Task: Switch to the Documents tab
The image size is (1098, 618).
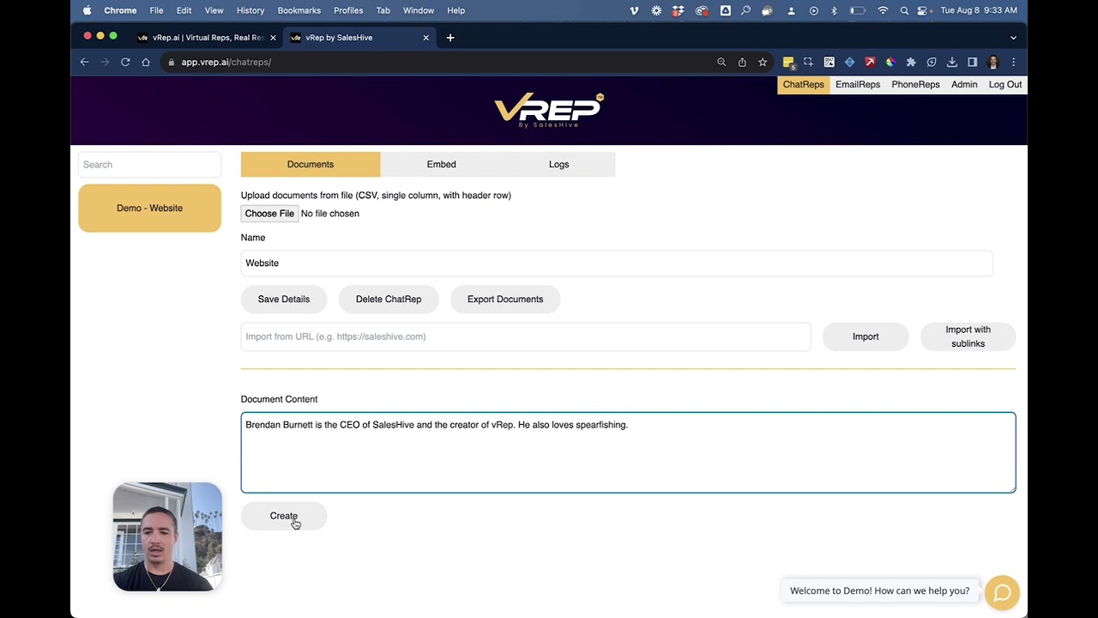Action: 311,164
